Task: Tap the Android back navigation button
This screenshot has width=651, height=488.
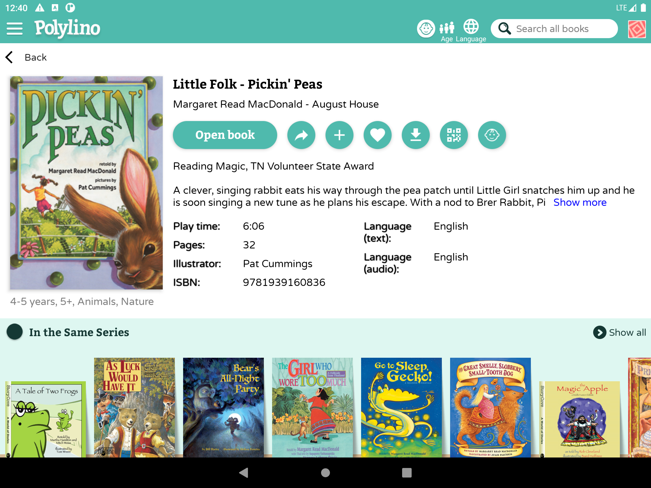Action: click(x=244, y=473)
